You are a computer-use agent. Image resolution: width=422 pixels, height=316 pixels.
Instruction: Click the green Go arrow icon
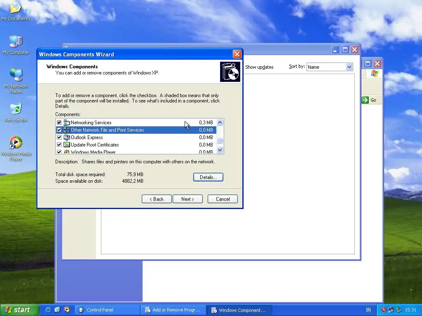365,100
